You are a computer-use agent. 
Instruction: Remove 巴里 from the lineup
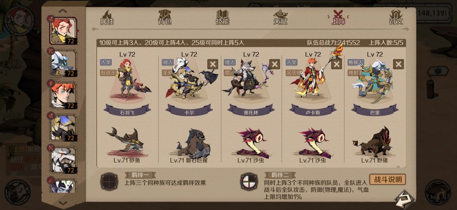tap(399, 64)
